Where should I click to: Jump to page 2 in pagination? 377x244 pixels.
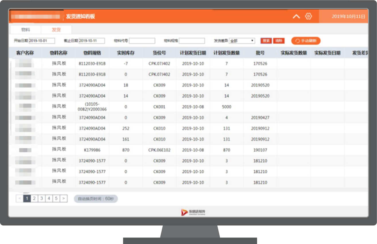(34, 198)
